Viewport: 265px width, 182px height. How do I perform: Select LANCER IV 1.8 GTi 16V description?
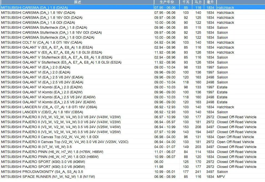[49, 107]
